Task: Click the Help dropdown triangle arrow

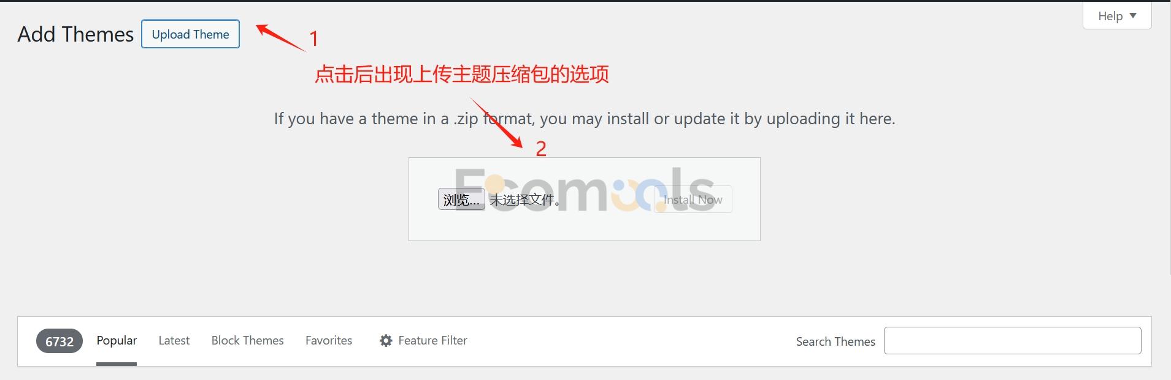Action: [x=1133, y=15]
